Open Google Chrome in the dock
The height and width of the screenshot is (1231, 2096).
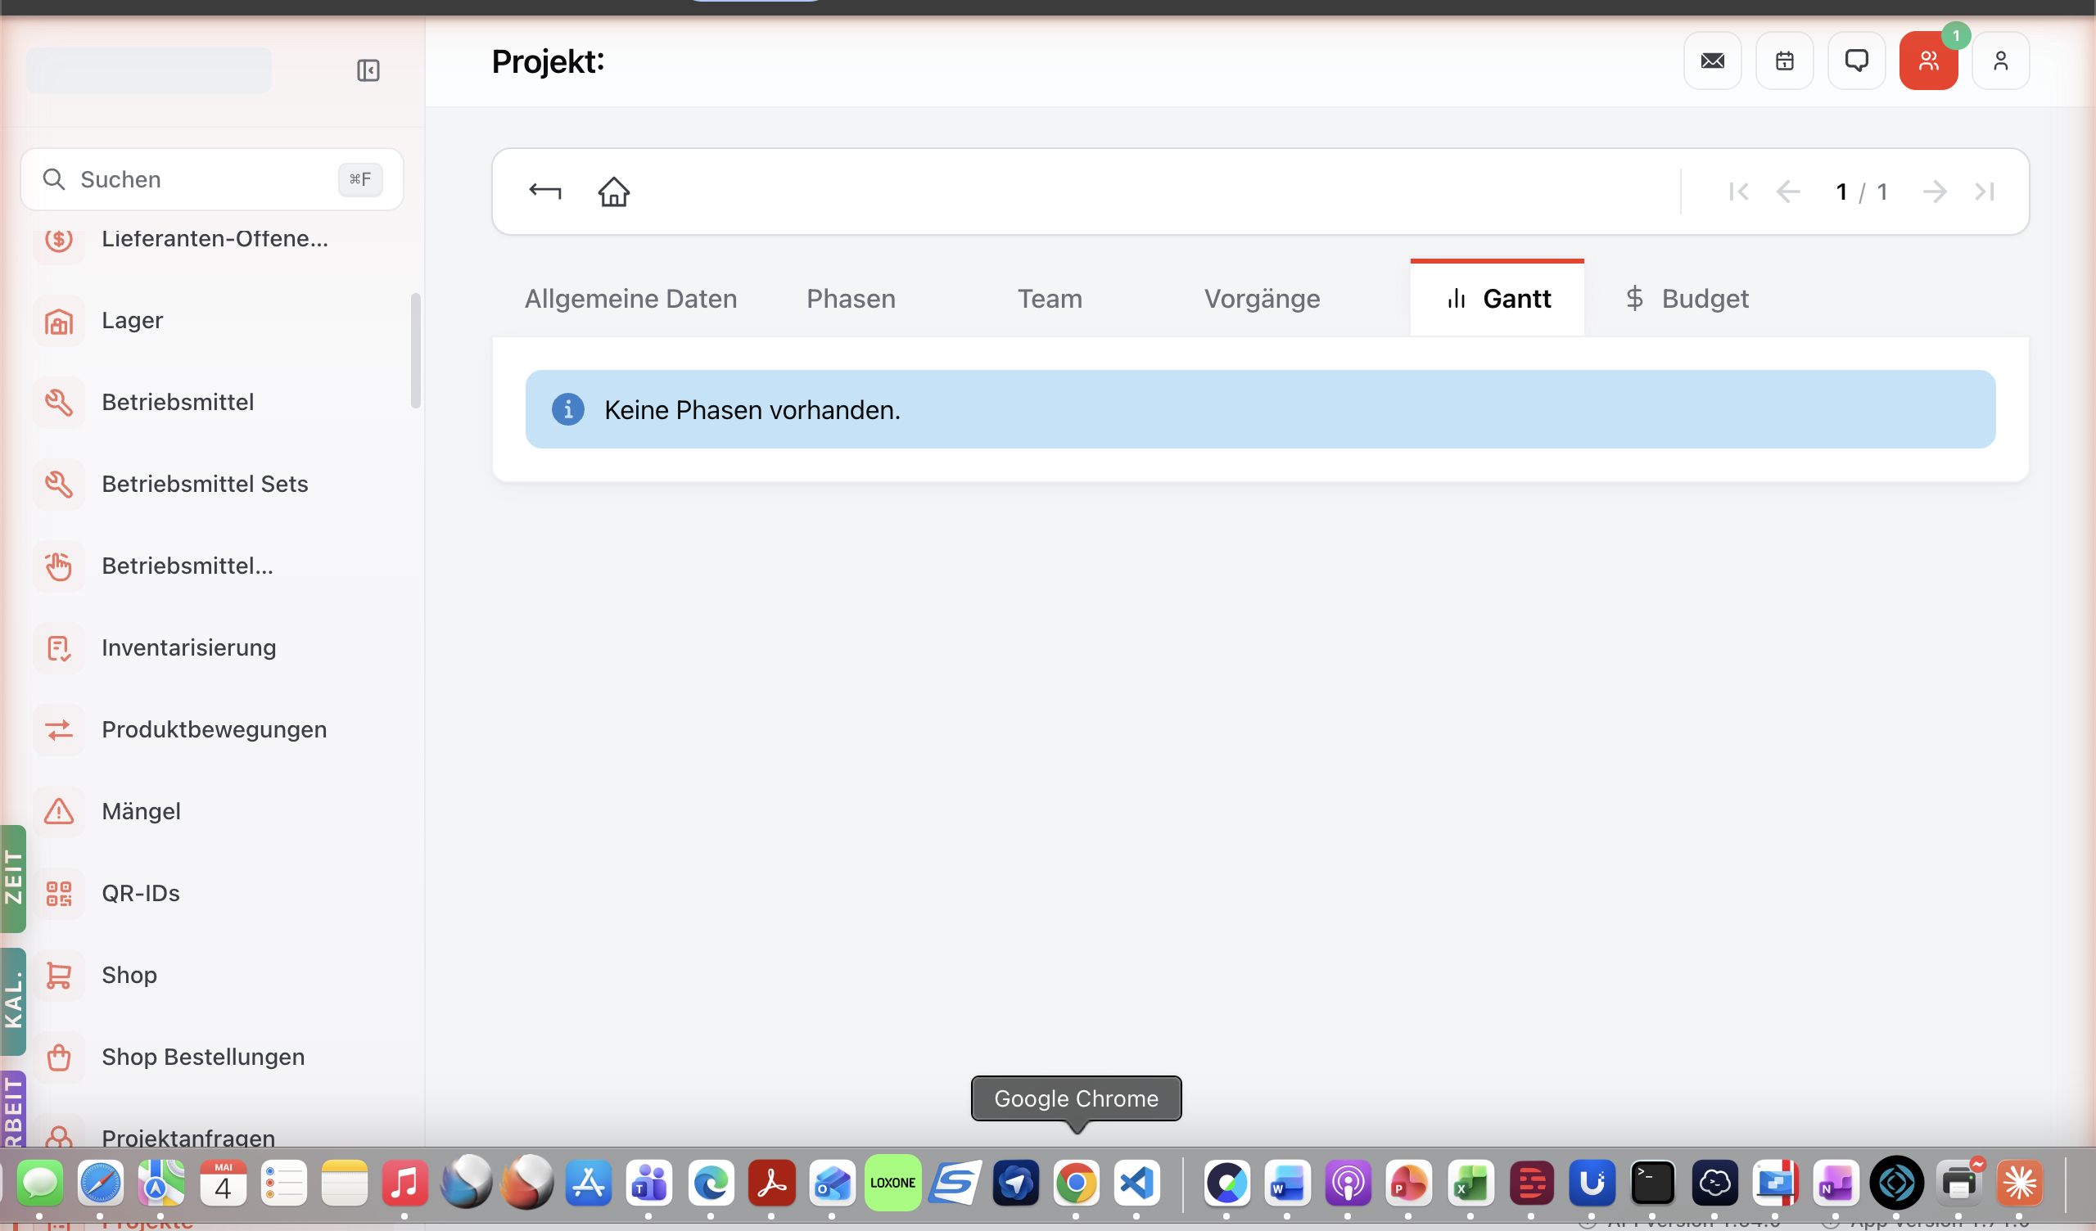tap(1077, 1184)
